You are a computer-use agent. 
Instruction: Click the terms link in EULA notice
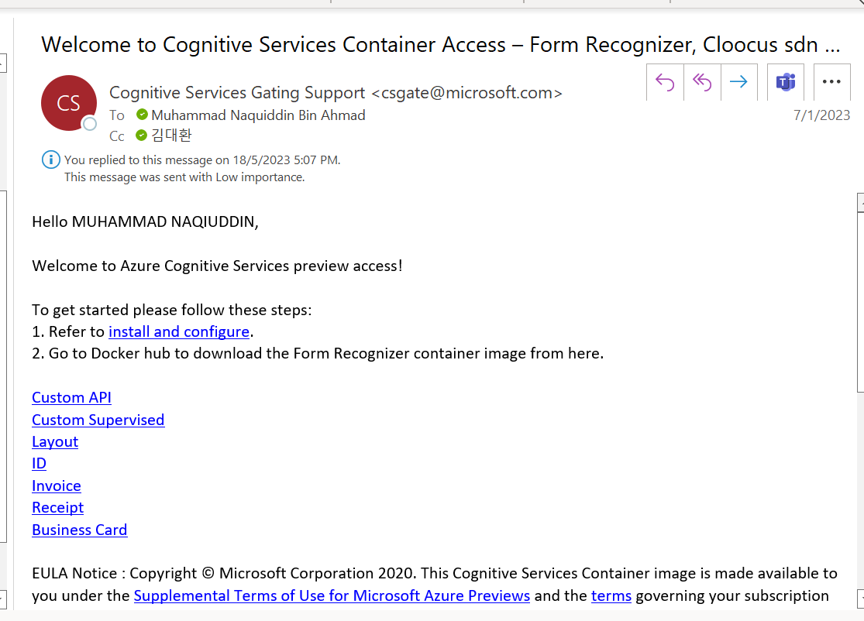[611, 595]
